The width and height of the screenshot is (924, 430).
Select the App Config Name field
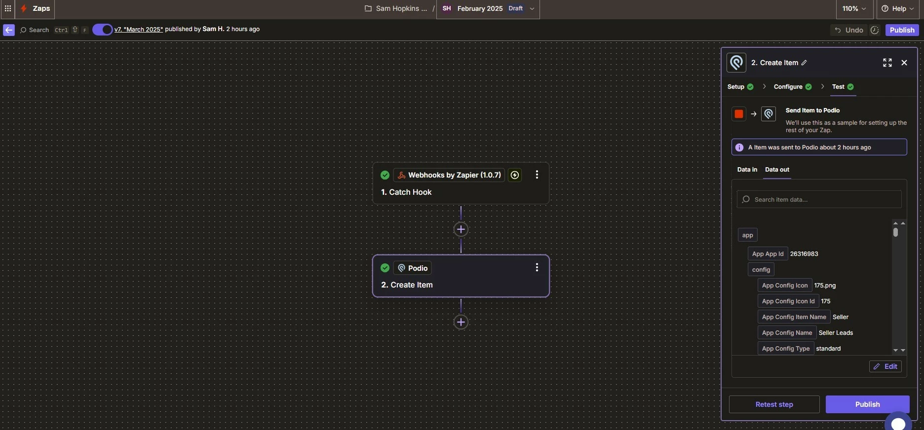tap(787, 333)
